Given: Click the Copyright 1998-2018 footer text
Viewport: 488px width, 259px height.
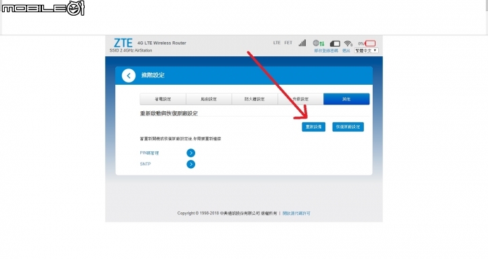Looking at the screenshot, I should tap(227, 214).
